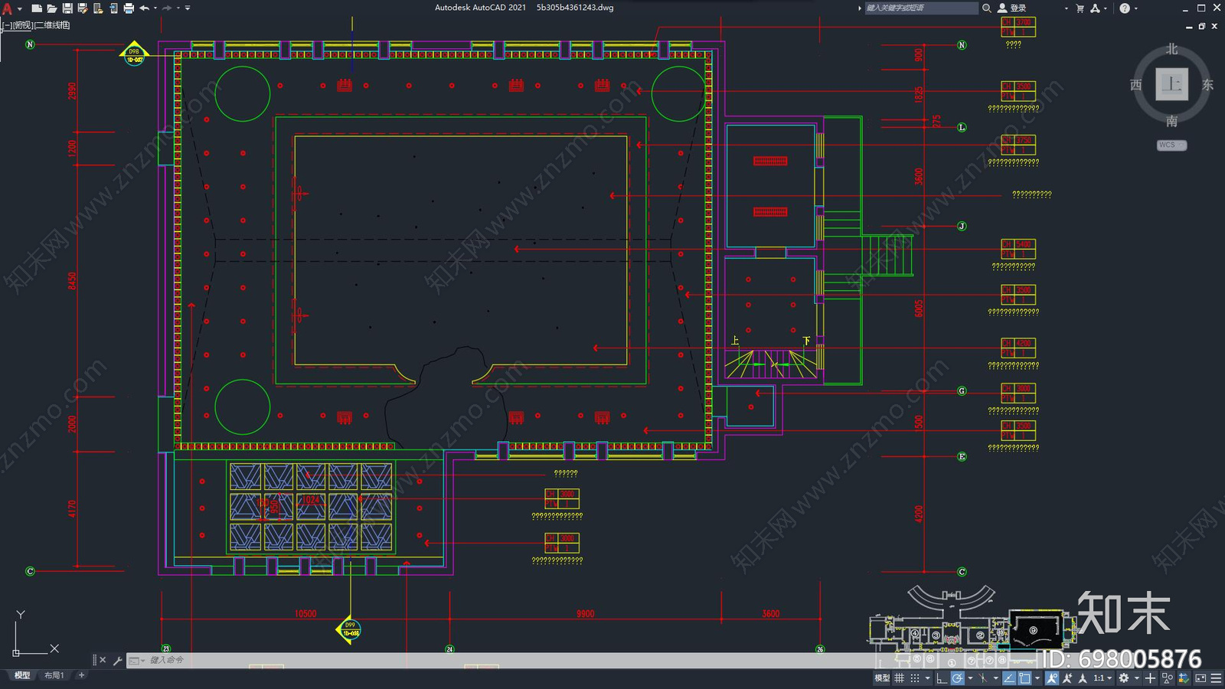Click the search magnifier icon
This screenshot has width=1225, height=689.
pos(987,8)
